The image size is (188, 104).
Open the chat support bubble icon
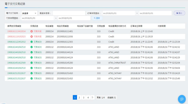coord(182,99)
